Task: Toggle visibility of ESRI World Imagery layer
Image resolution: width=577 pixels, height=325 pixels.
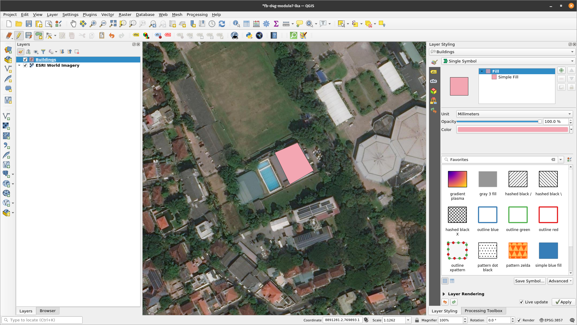Action: (x=25, y=65)
